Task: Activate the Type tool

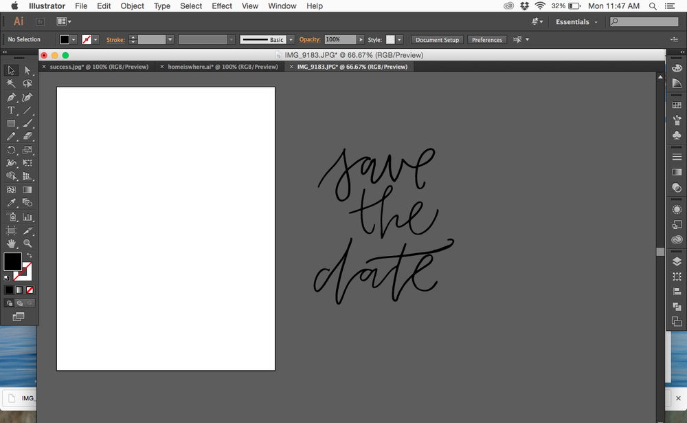Action: coord(11,110)
